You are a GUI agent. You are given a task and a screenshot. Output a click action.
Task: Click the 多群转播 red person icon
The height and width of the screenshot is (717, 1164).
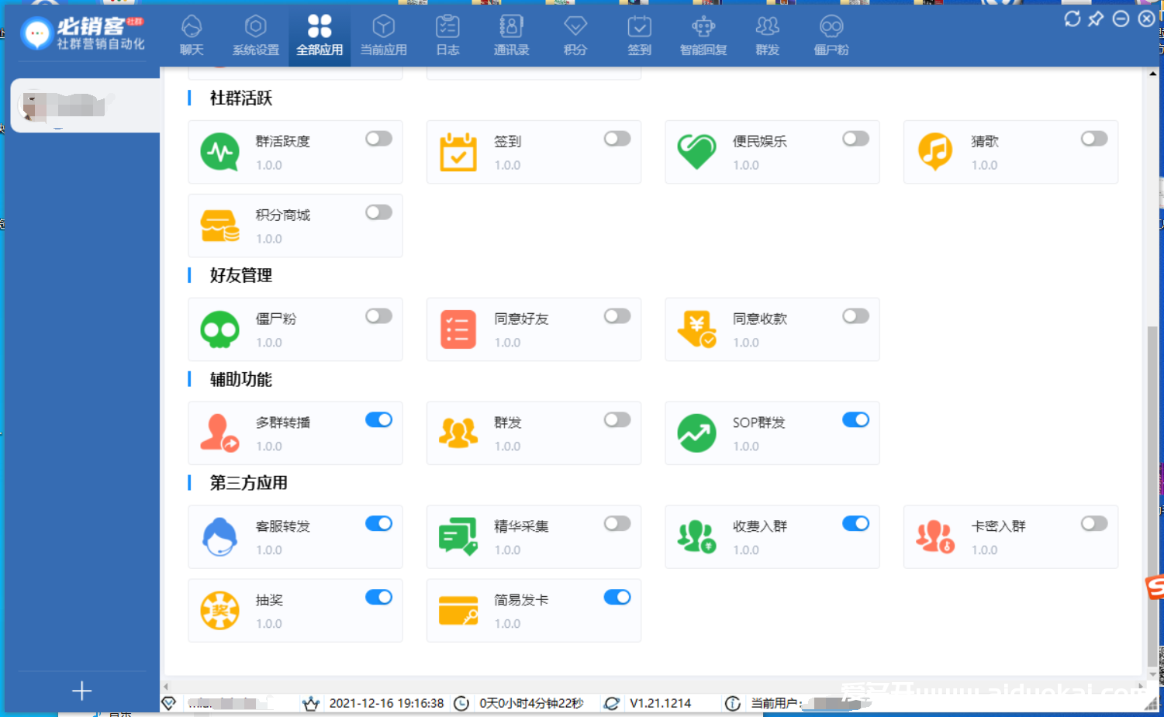point(220,433)
